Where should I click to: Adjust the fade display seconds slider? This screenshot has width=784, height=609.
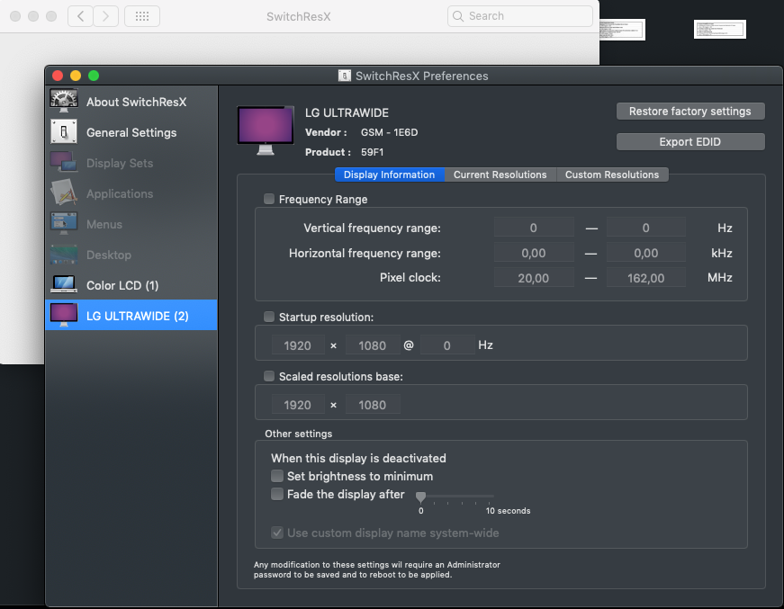point(421,496)
